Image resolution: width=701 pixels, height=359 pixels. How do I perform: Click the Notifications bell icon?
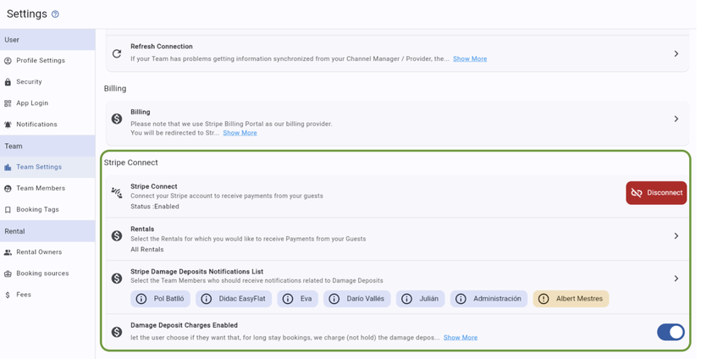point(8,124)
